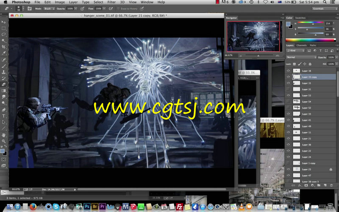This screenshot has width=339, height=212.
Task: Select the Gradient tool
Action: click(x=4, y=91)
